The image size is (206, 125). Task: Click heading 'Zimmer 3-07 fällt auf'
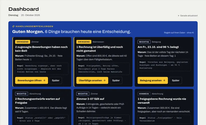tap(90, 99)
